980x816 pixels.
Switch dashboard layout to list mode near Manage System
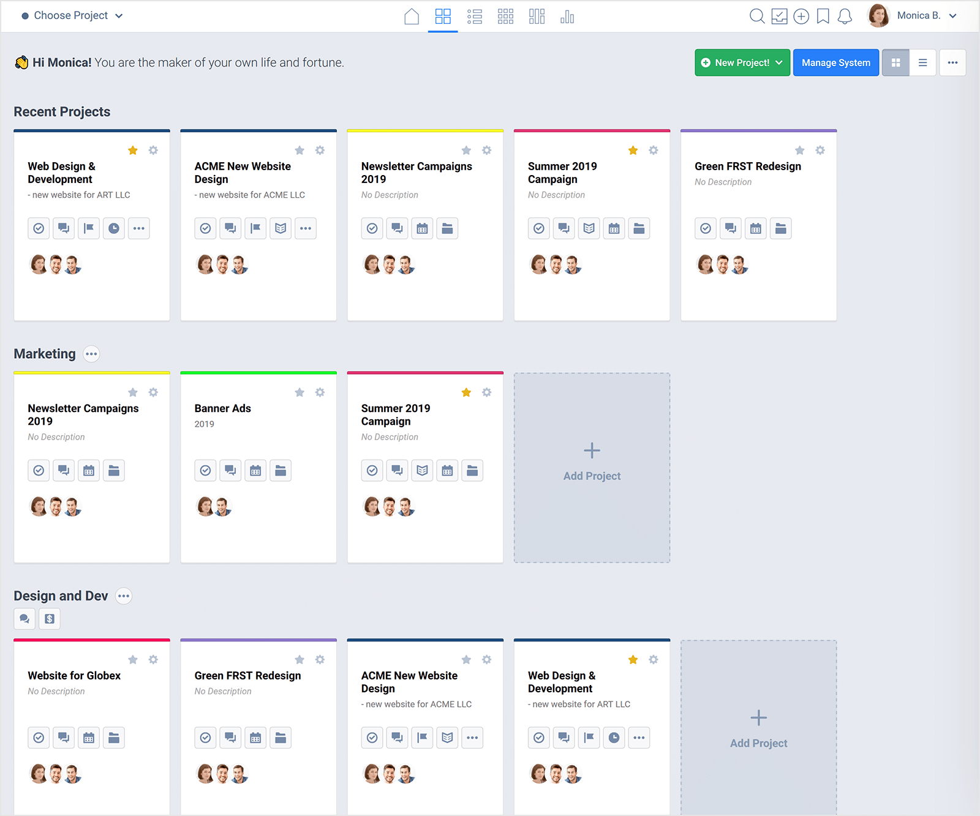922,62
